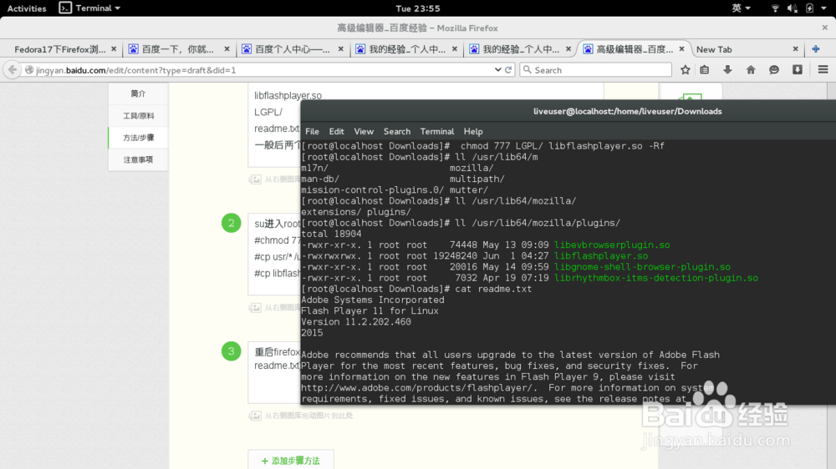Open the URL history dropdown arrow

(497, 70)
